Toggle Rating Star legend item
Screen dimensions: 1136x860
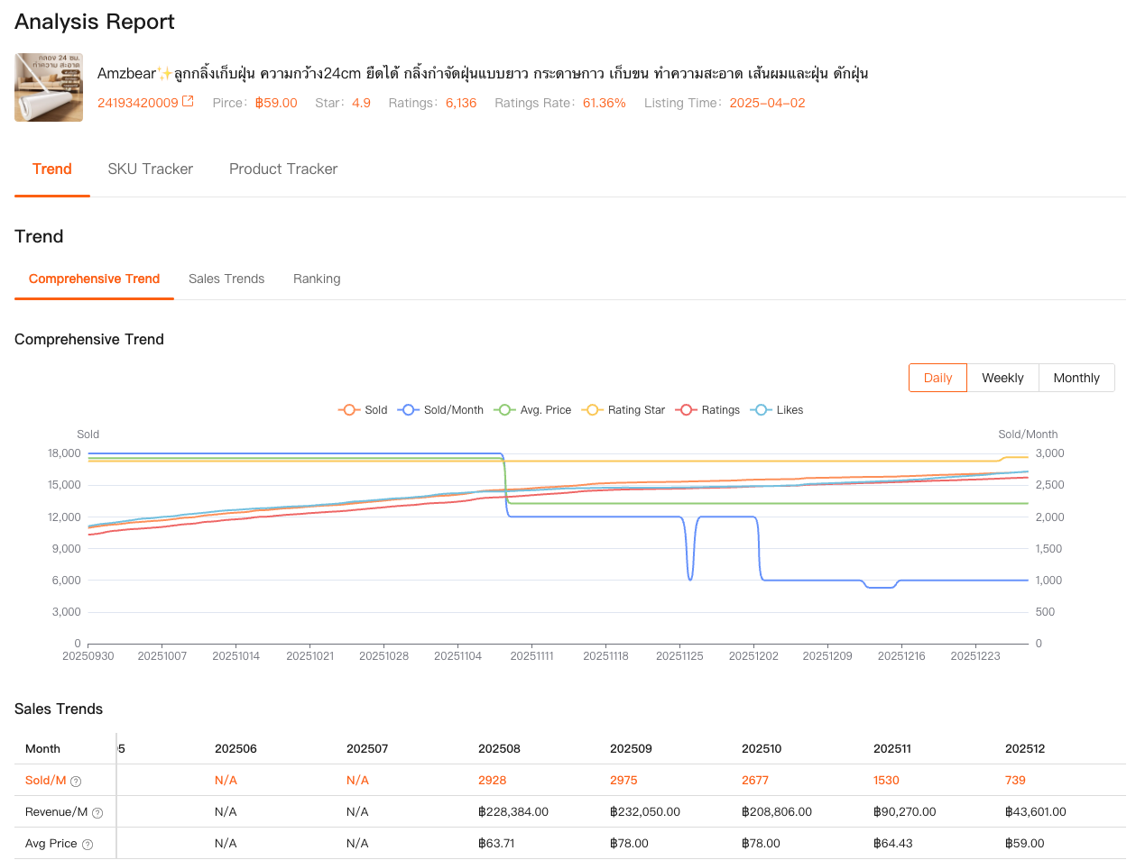coord(624,410)
